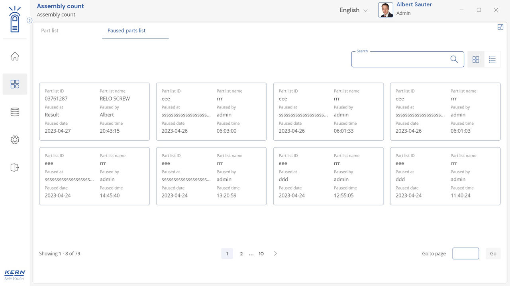
Task: Jump to page 10 in pagination
Action: pyautogui.click(x=261, y=253)
